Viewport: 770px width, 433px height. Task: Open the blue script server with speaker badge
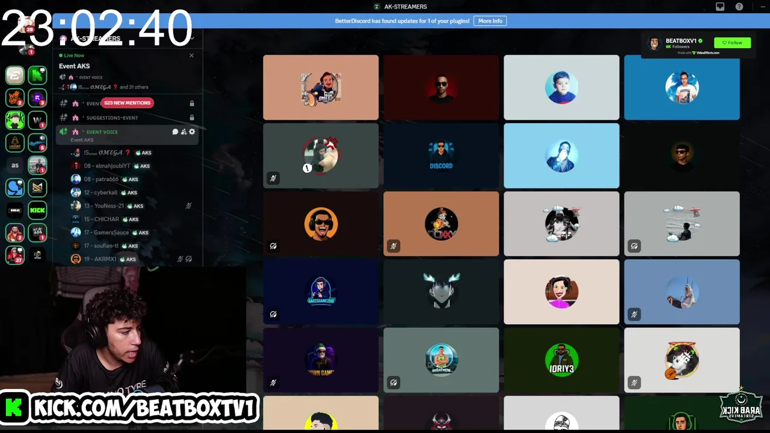[x=37, y=143]
